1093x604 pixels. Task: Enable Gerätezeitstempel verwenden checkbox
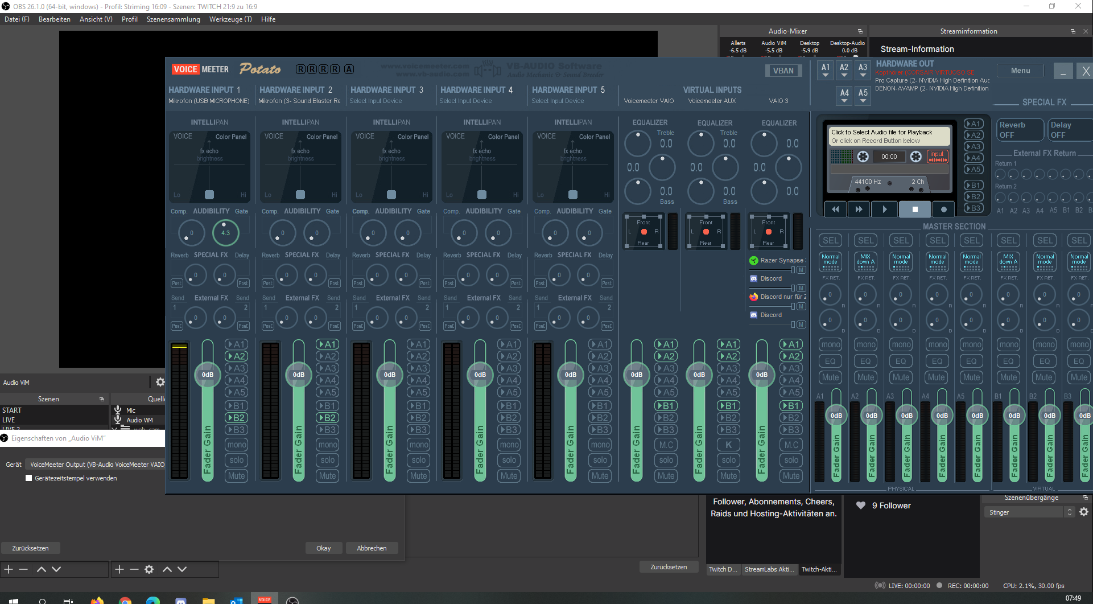tap(29, 478)
